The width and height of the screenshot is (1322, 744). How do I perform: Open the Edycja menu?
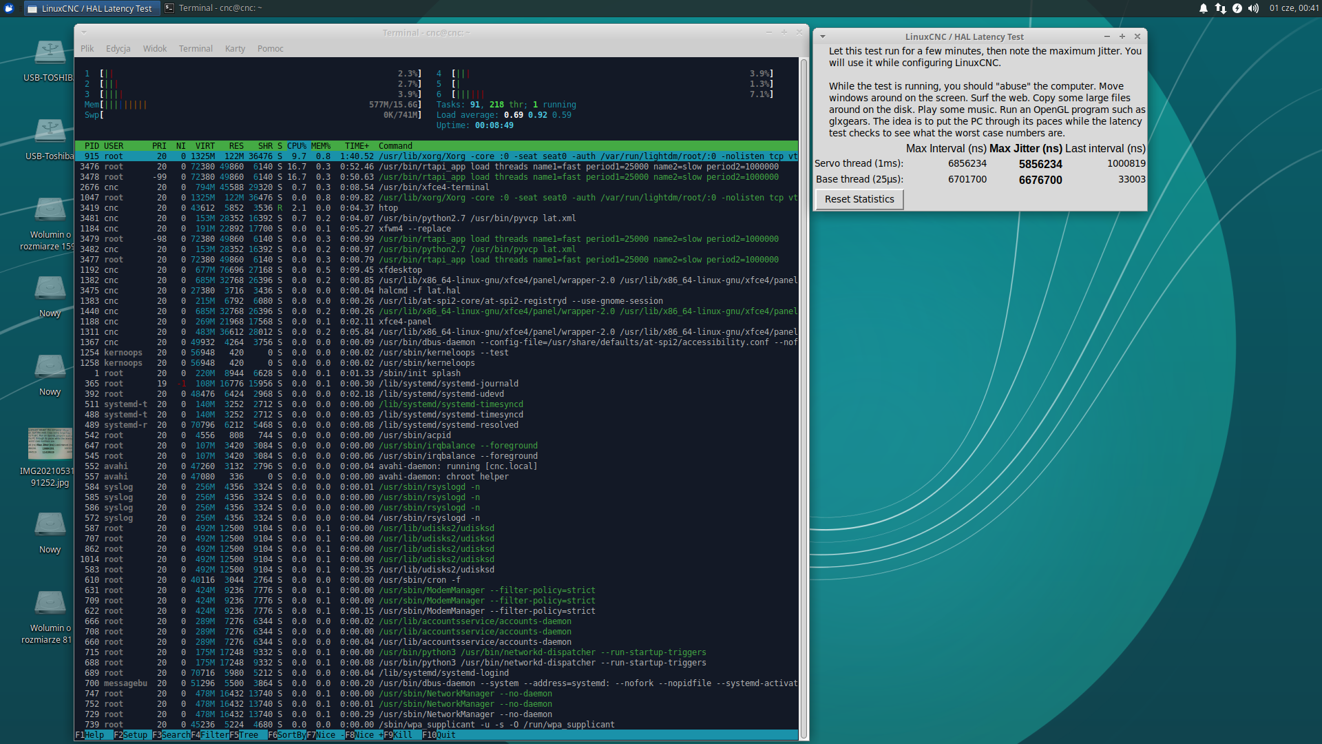click(118, 49)
